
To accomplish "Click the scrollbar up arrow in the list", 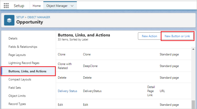I will pos(193,49).
